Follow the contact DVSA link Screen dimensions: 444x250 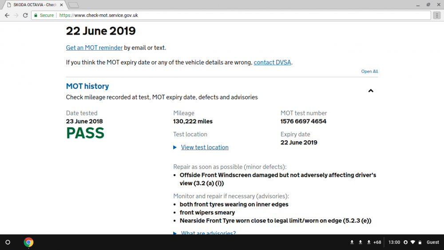tap(272, 62)
